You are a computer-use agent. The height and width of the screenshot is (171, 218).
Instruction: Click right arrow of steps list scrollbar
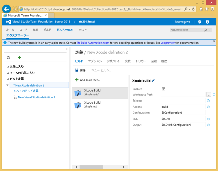pos(123,167)
